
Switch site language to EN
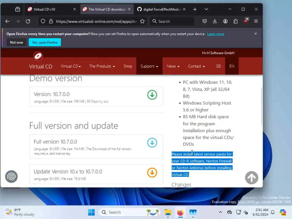[232, 66]
